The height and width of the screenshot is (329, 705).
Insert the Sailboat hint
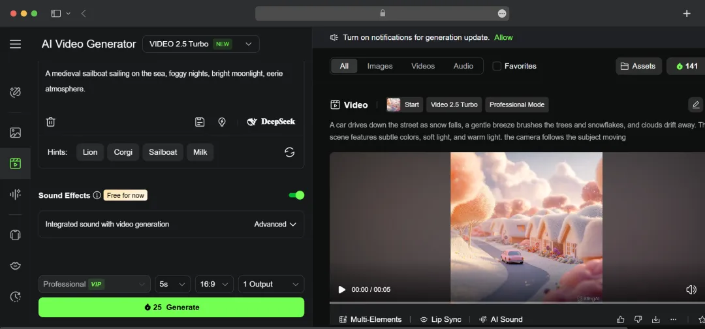tap(163, 152)
